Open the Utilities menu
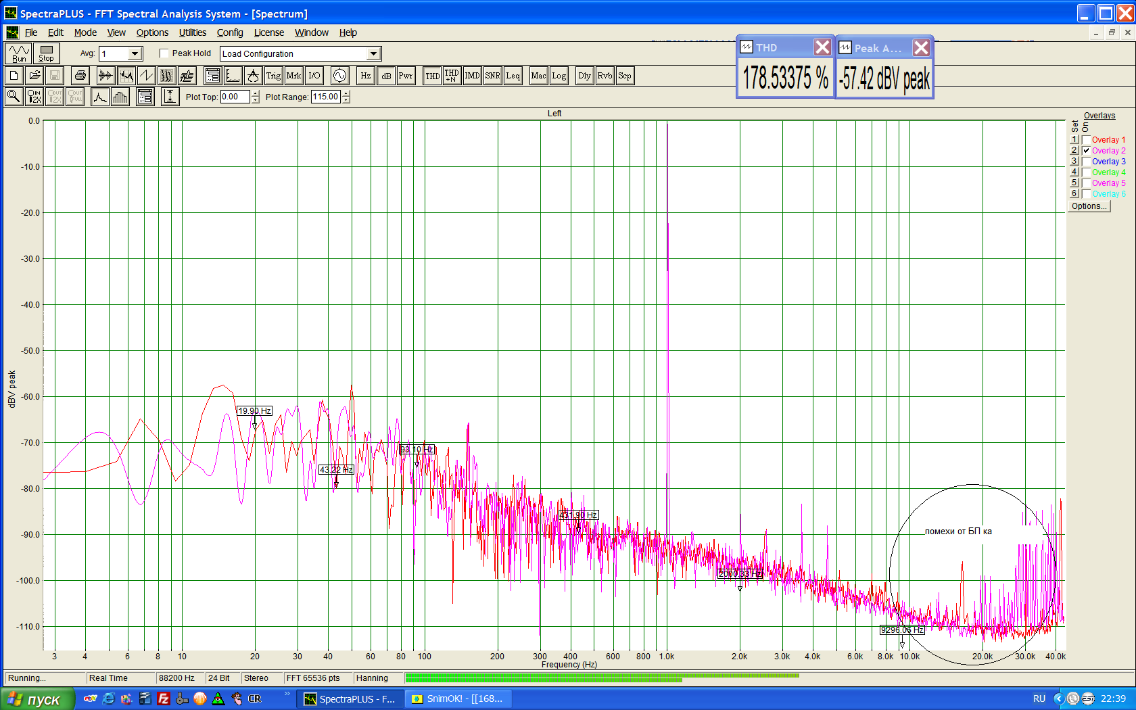Viewport: 1136px width, 710px height. [193, 32]
